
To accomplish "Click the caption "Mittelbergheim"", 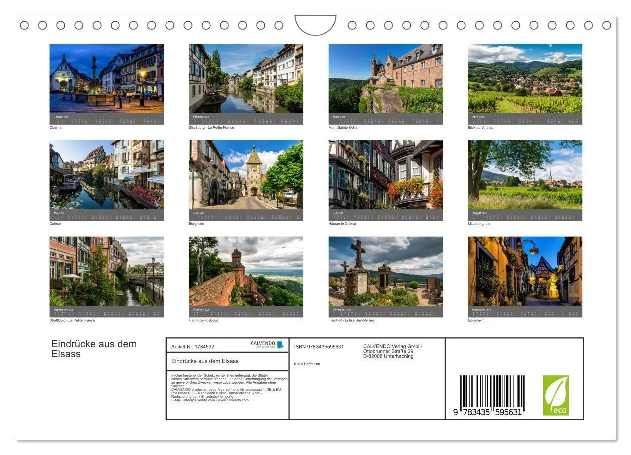I will (480, 224).
